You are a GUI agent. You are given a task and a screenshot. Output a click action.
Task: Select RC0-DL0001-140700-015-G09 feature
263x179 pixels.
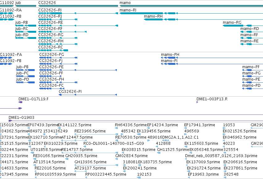(113, 144)
